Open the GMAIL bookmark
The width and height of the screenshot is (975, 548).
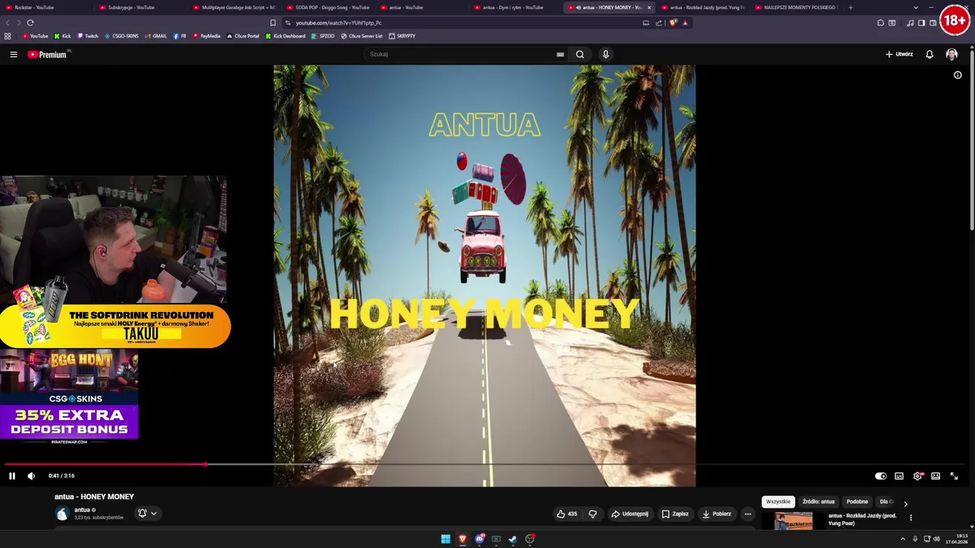(155, 36)
